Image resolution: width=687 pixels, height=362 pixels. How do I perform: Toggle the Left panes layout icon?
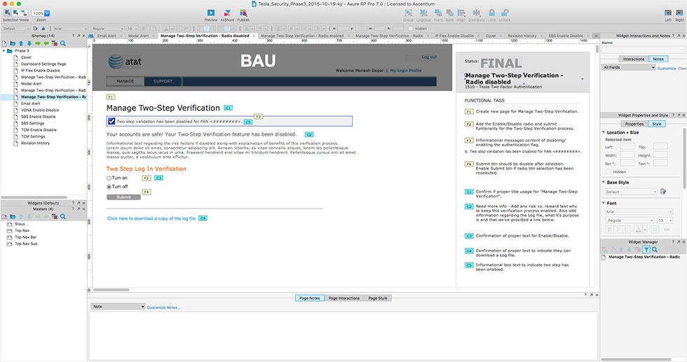[667, 13]
